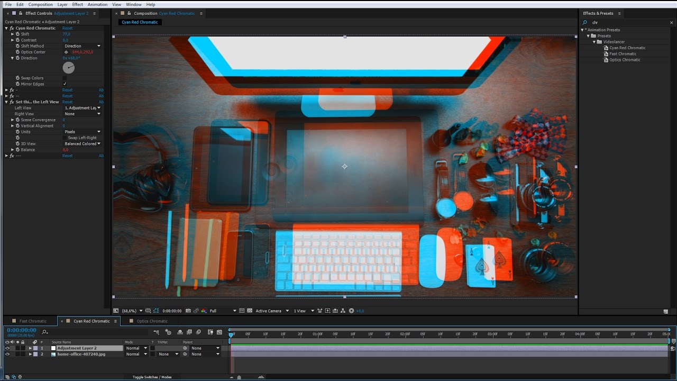Click the current time 0:00:00:00 display
The width and height of the screenshot is (677, 381).
pos(22,330)
